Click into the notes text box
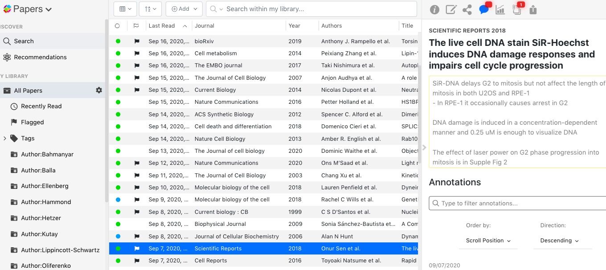This screenshot has width=606, height=270. [517, 123]
